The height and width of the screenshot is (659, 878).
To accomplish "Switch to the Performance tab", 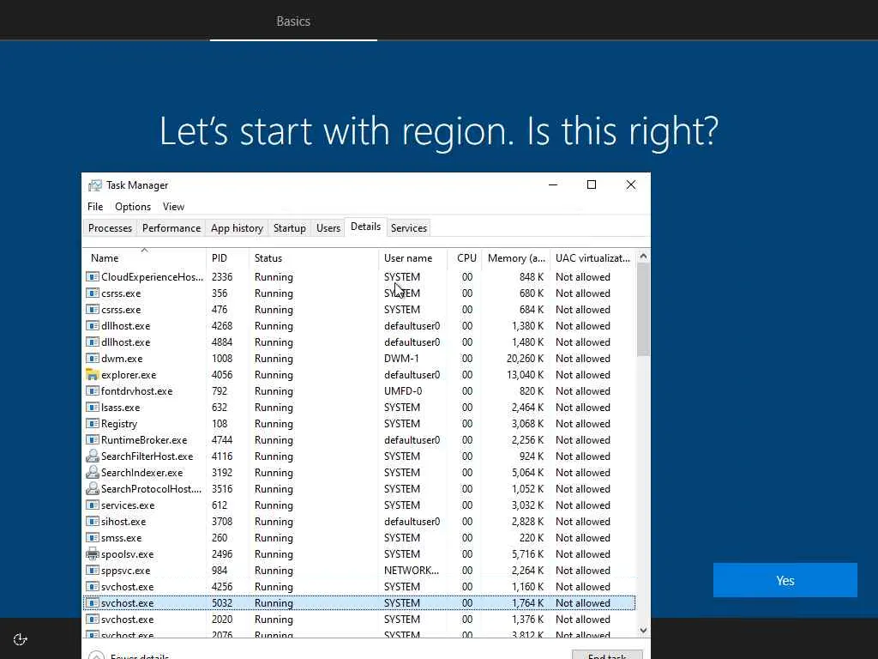I will pyautogui.click(x=171, y=228).
